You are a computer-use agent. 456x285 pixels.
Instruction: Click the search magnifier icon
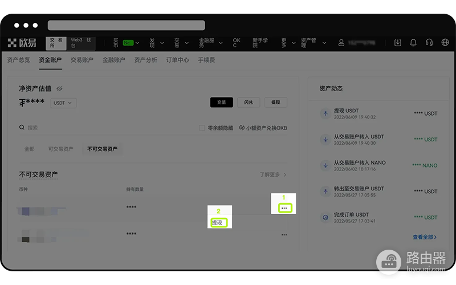pos(22,127)
